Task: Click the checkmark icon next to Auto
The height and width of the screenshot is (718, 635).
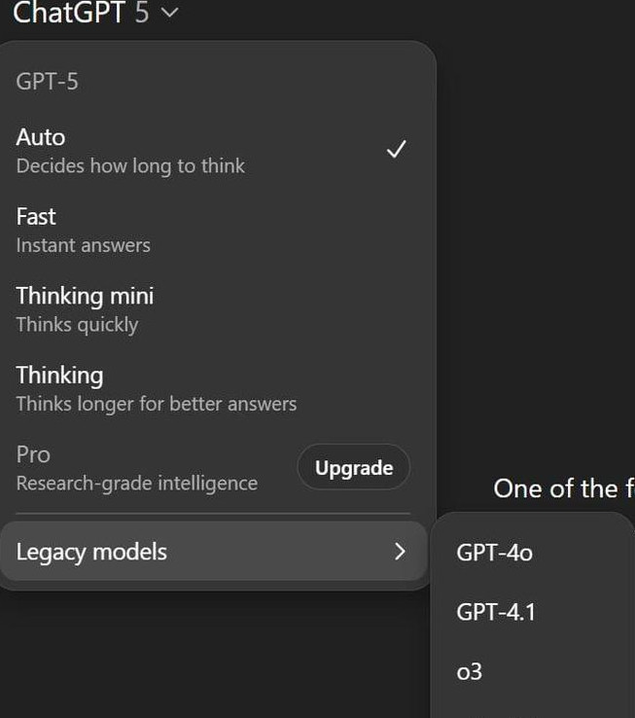Action: 396,149
